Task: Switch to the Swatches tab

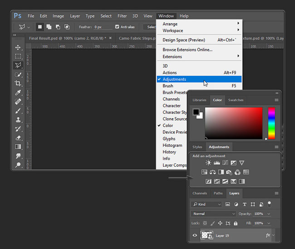Action: (x=236, y=100)
